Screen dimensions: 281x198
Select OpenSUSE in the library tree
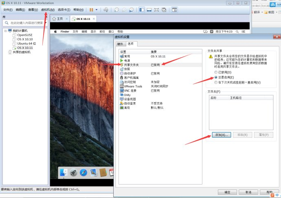coord(25,35)
